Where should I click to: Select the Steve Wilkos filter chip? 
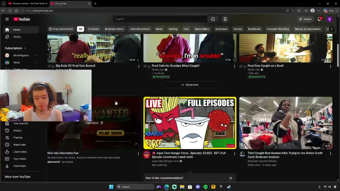click(x=202, y=29)
